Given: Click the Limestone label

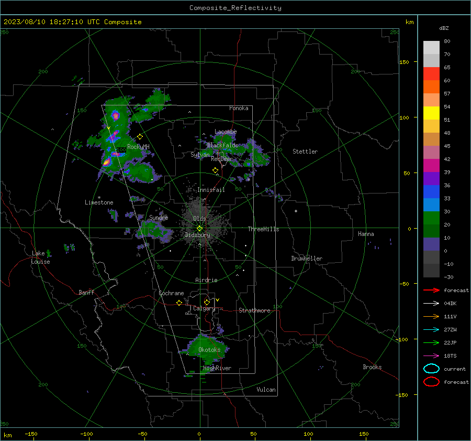Looking at the screenshot, I should point(99,202).
